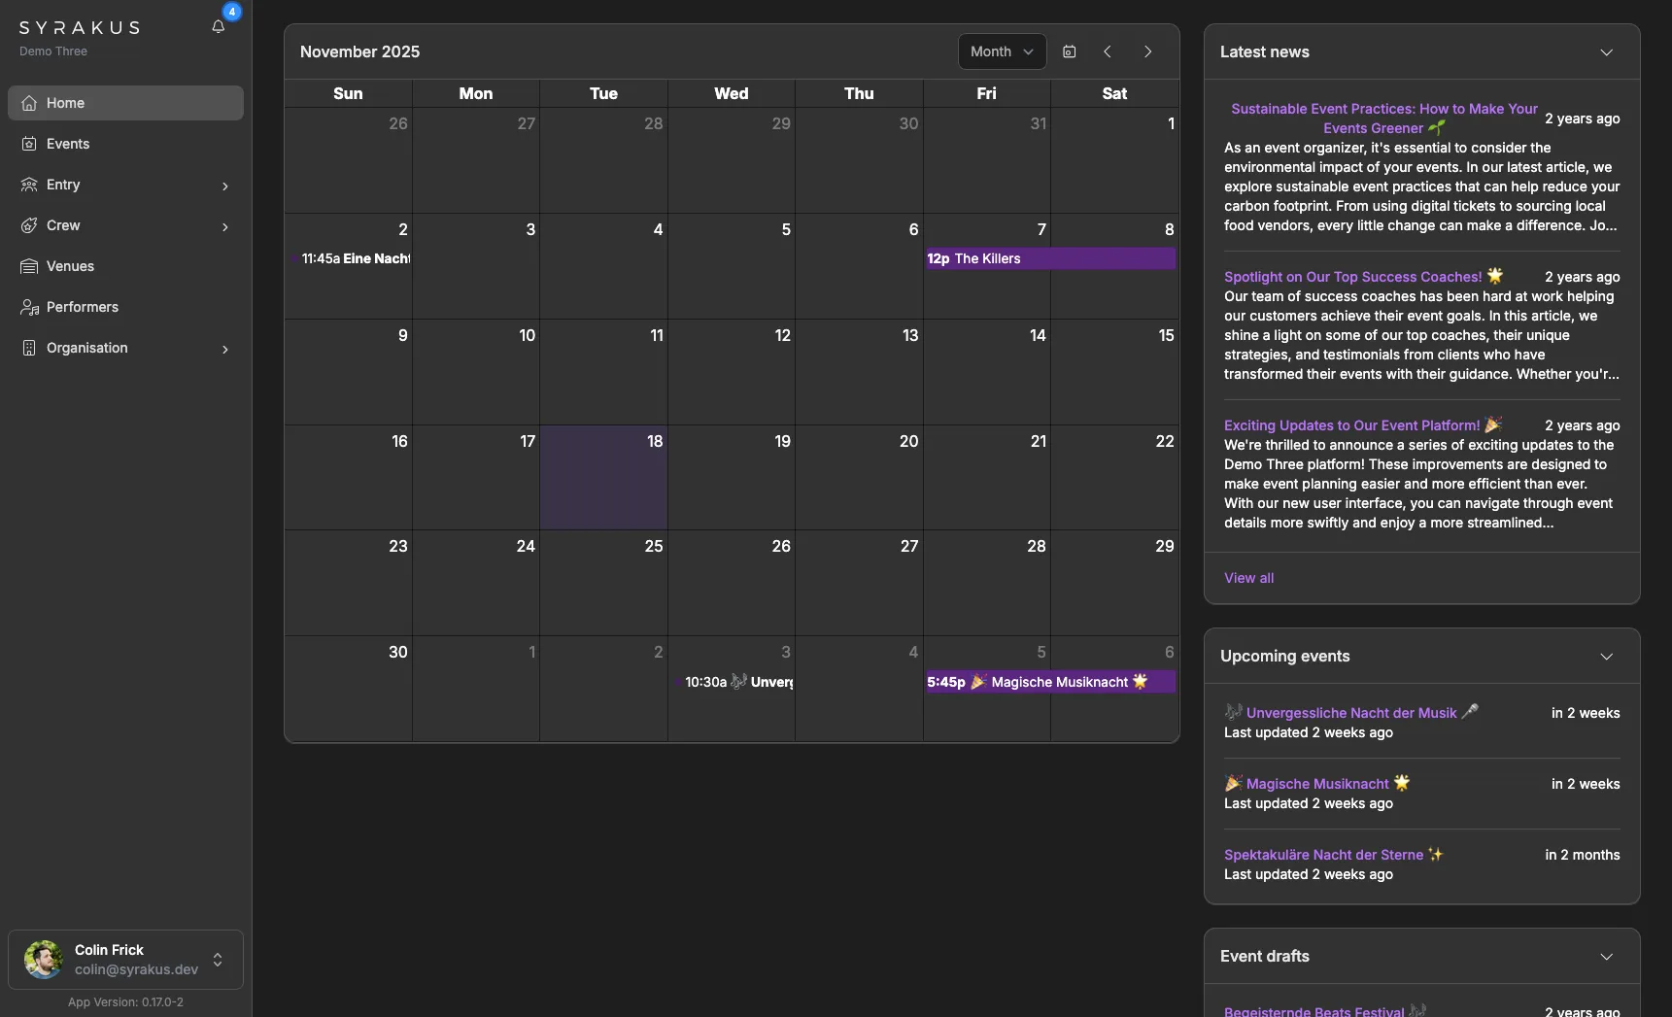The width and height of the screenshot is (1672, 1017).
Task: Select November 18 calendar cell
Action: (603, 486)
